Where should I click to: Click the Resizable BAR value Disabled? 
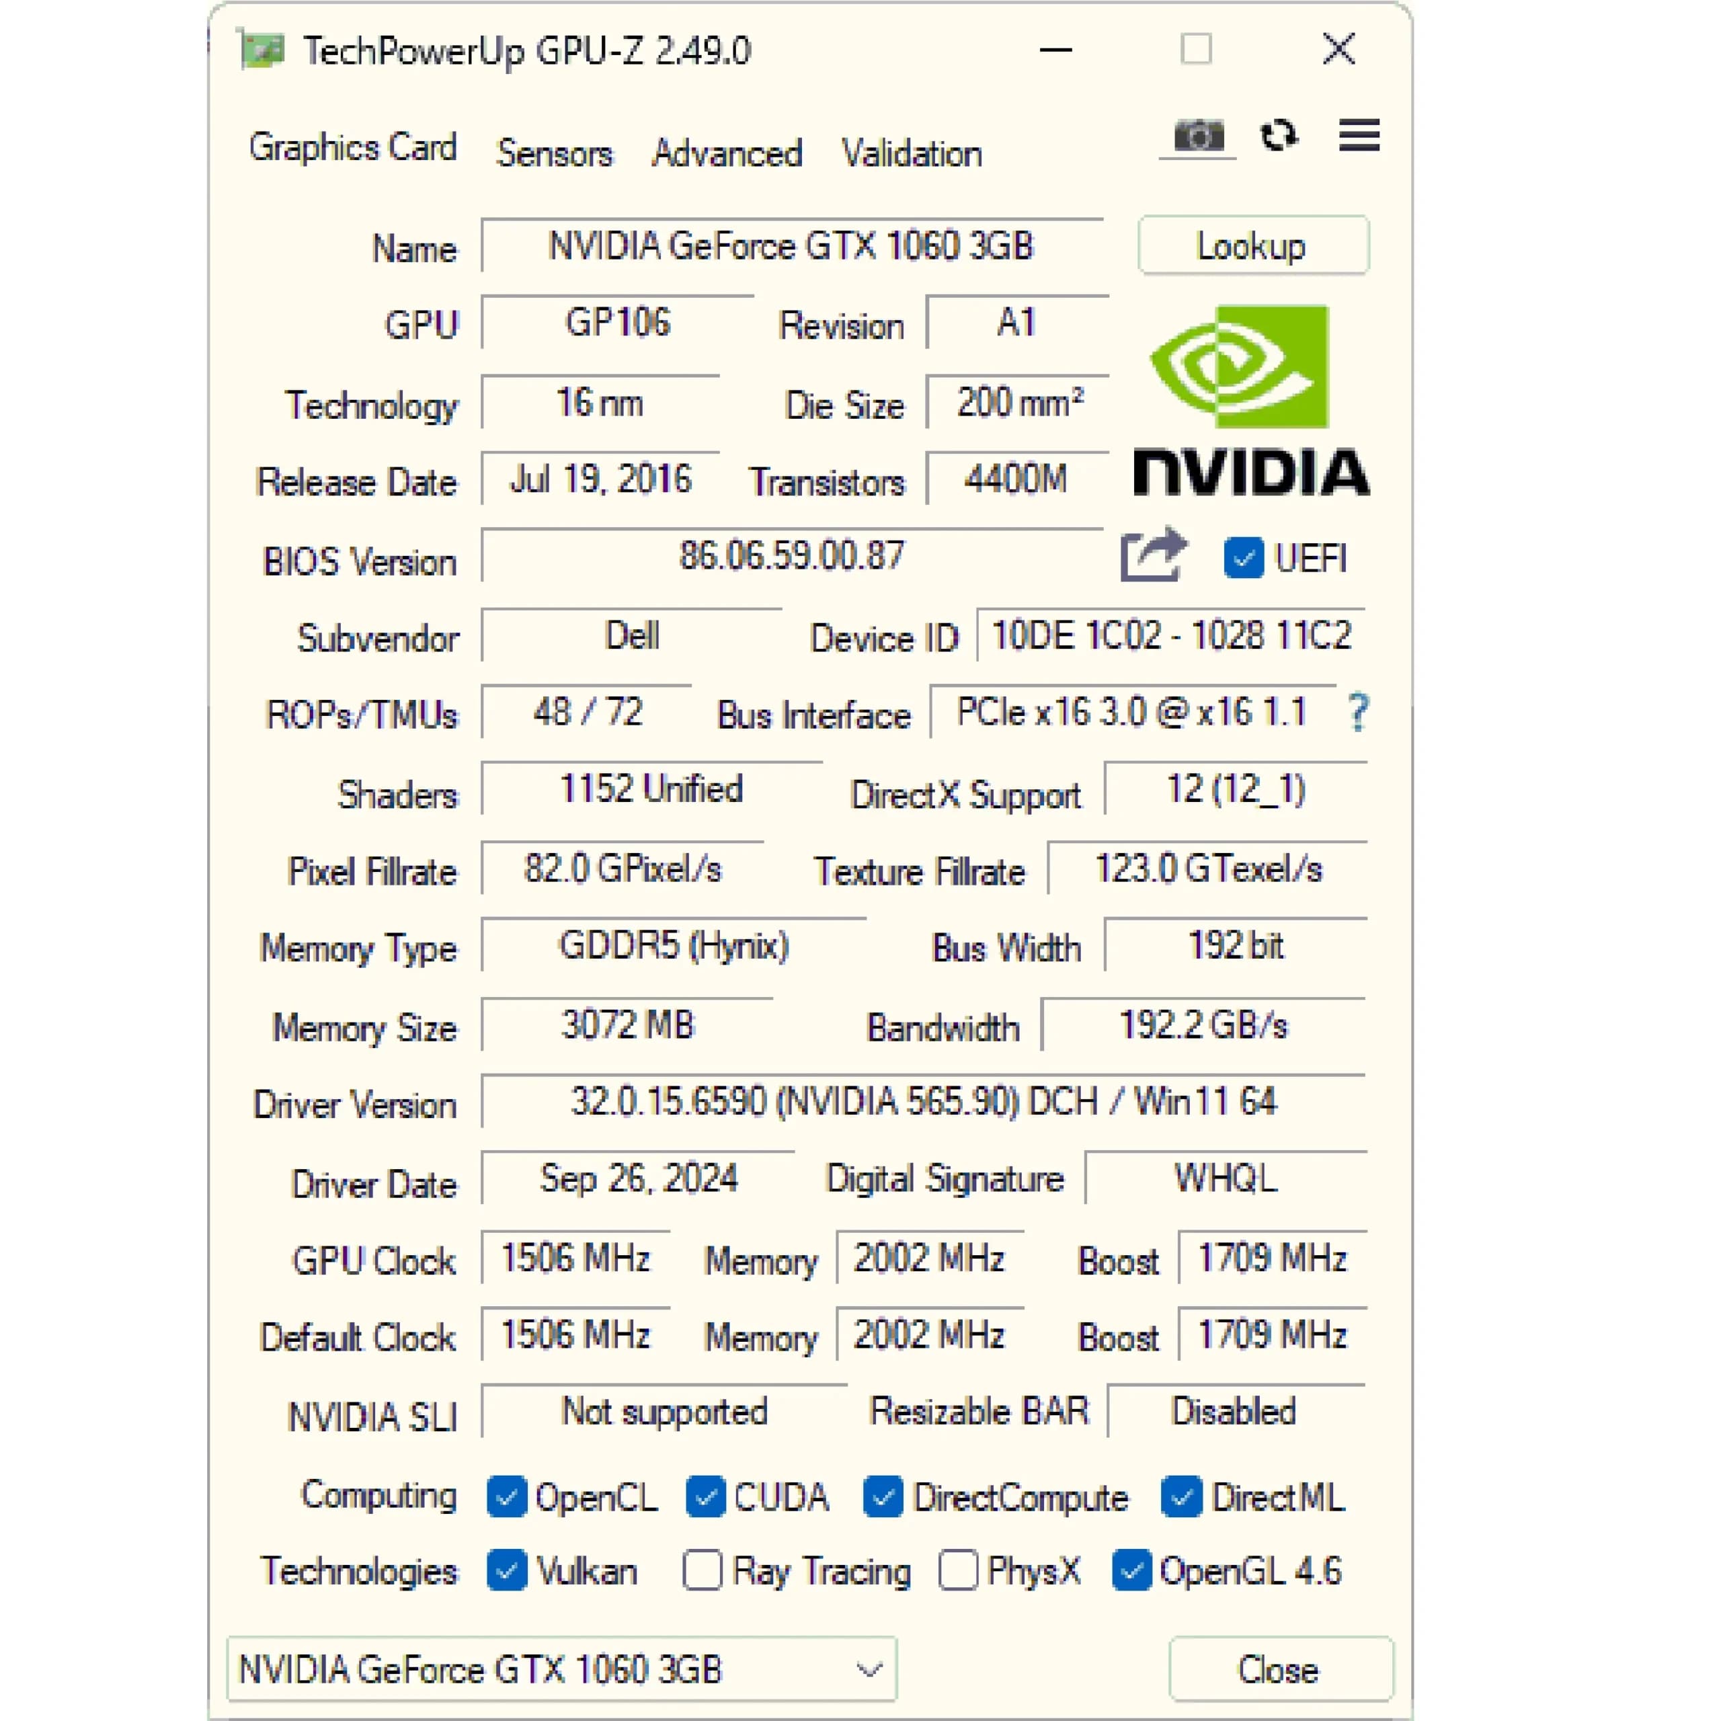pyautogui.click(x=1236, y=1411)
